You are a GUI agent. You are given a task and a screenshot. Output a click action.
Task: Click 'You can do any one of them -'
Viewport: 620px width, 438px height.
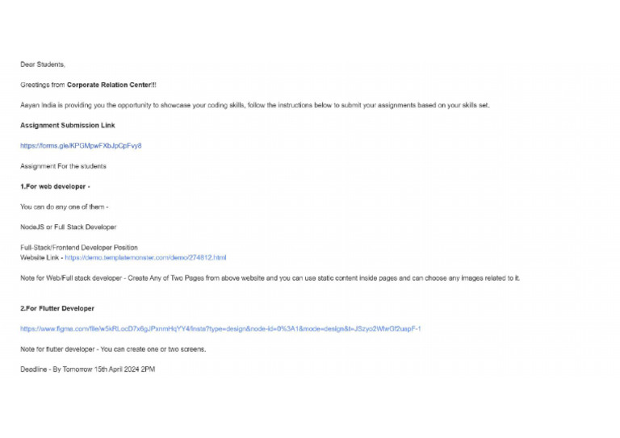click(64, 206)
